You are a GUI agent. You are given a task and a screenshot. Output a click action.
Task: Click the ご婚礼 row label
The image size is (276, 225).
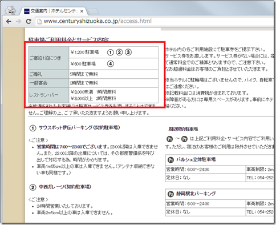(x=48, y=74)
